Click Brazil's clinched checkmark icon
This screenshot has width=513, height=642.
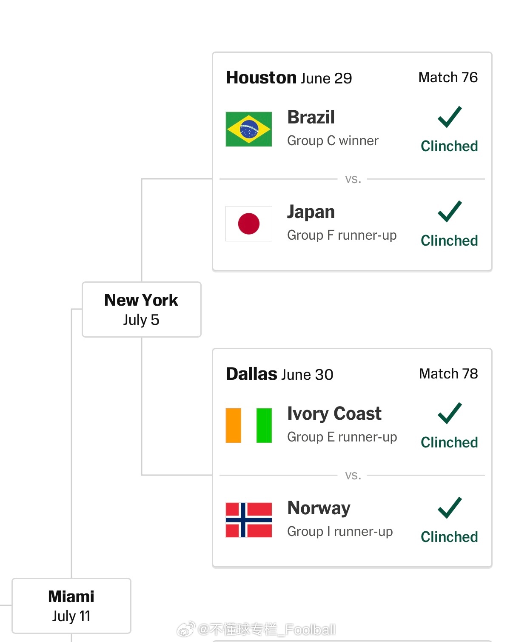tap(450, 117)
